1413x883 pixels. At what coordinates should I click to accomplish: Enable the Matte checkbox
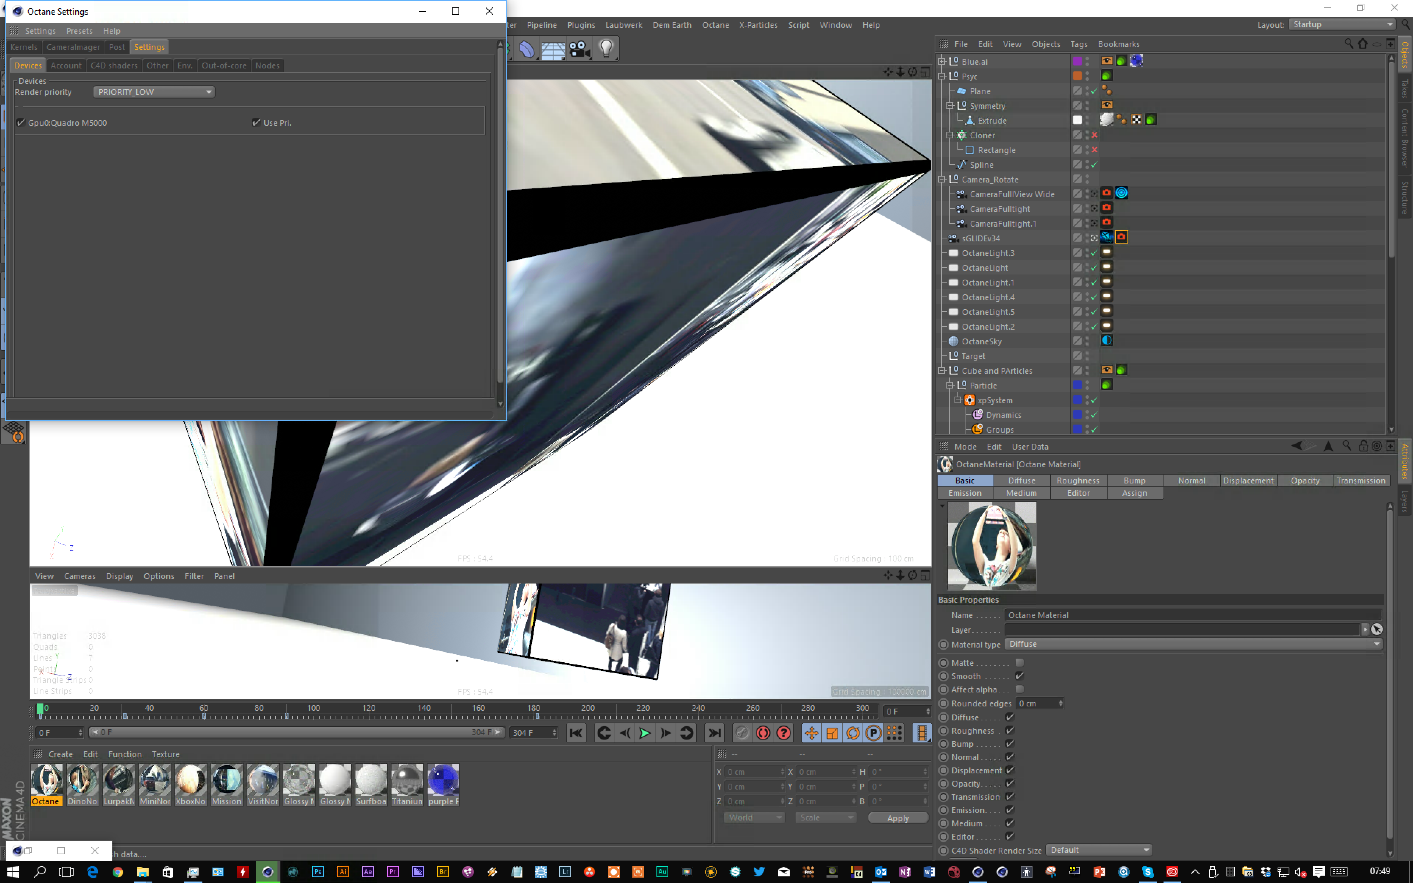[1020, 663]
